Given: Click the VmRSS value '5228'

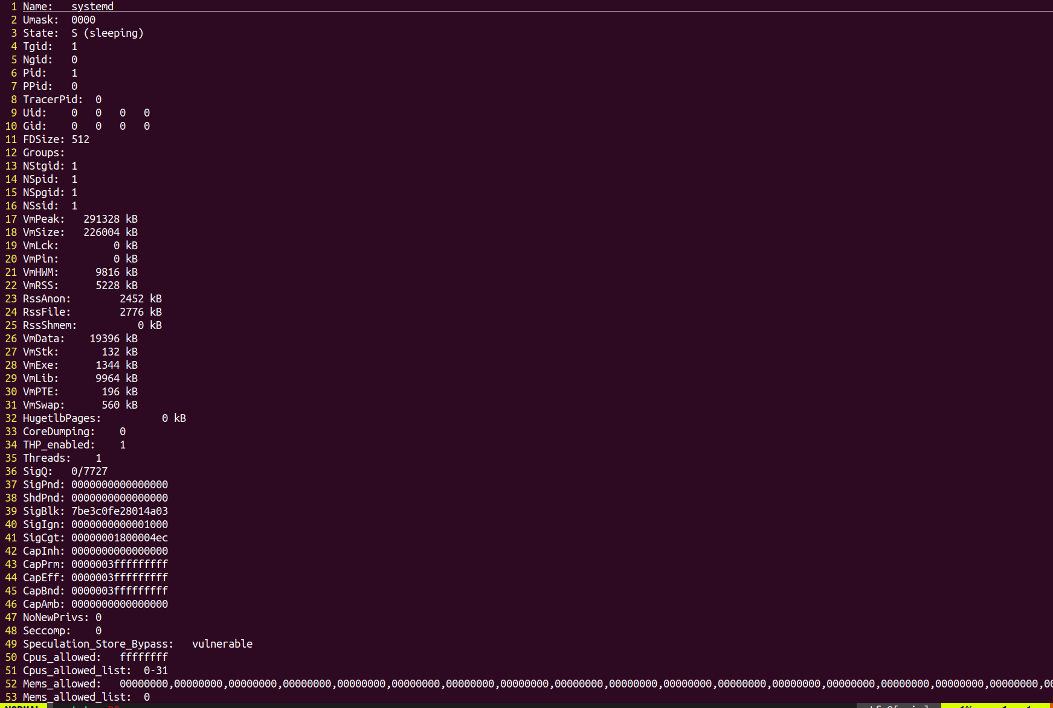Looking at the screenshot, I should (108, 285).
